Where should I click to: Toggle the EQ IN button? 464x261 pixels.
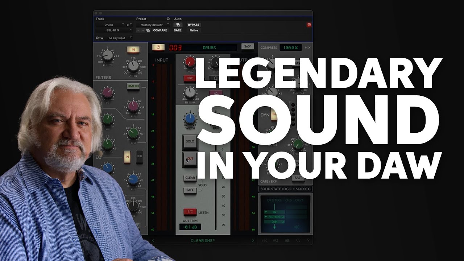tap(127, 156)
